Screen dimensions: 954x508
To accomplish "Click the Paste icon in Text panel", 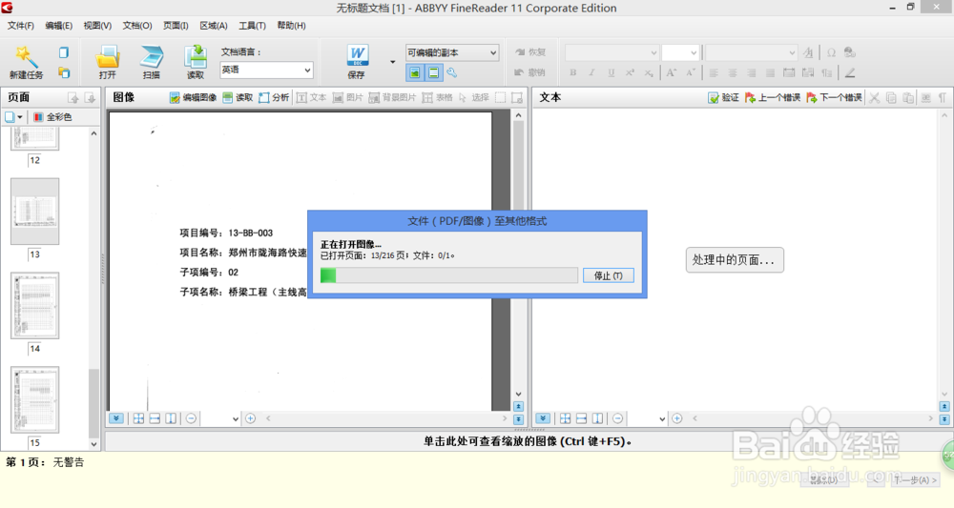I will coord(908,97).
